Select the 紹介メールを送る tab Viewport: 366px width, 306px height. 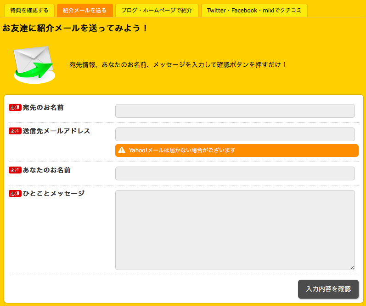[85, 11]
